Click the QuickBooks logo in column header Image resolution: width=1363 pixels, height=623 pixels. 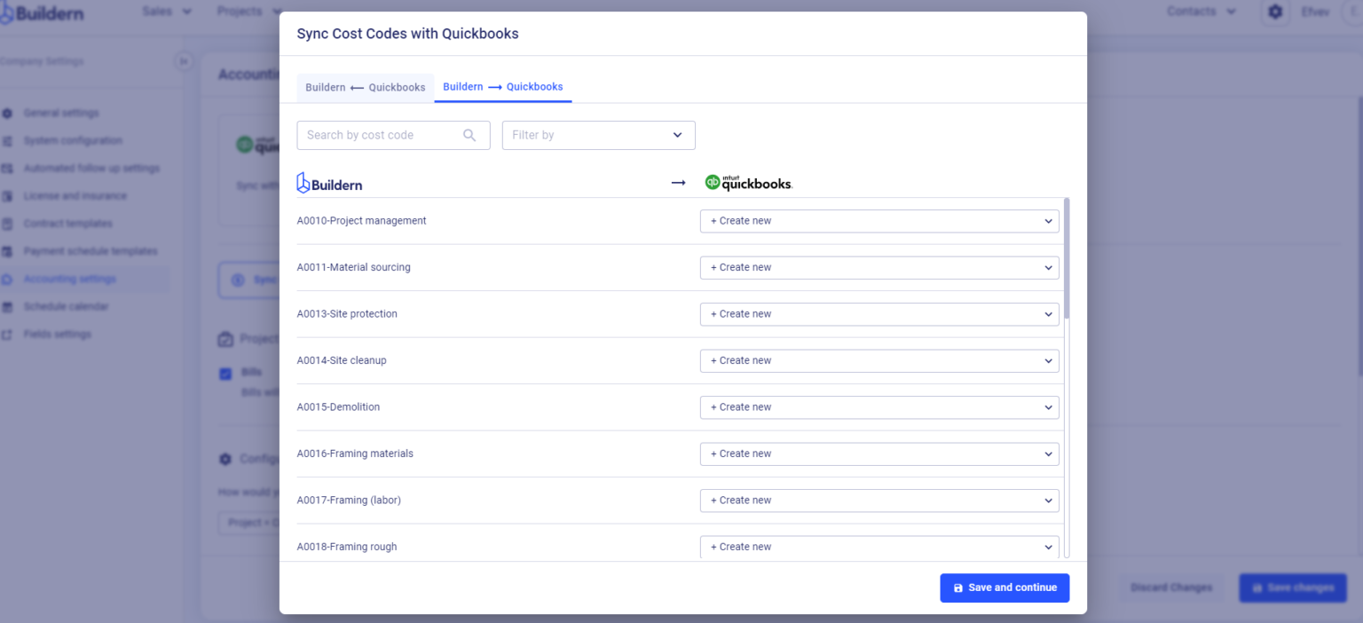click(x=748, y=183)
